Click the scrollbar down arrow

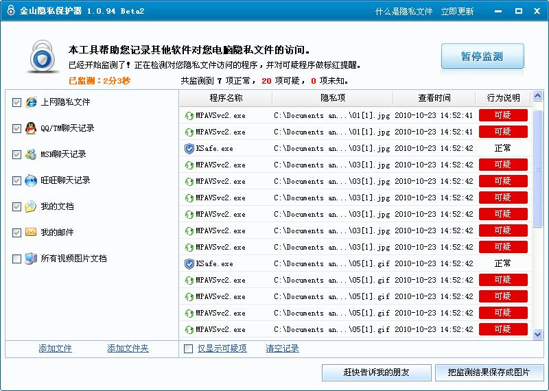tap(538, 334)
